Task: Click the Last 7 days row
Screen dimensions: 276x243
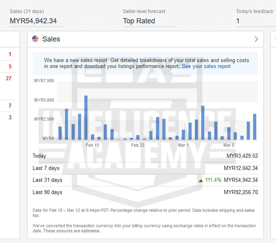Action: (46, 168)
